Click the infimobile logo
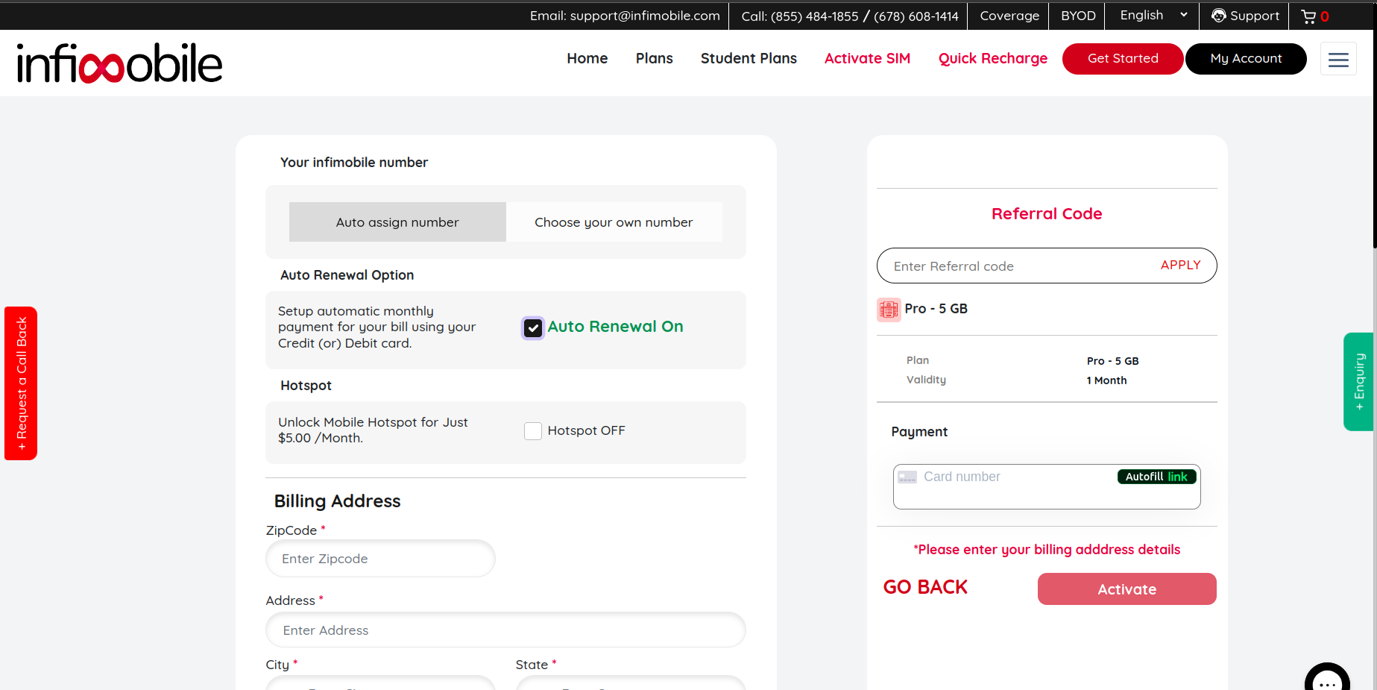 tap(119, 63)
